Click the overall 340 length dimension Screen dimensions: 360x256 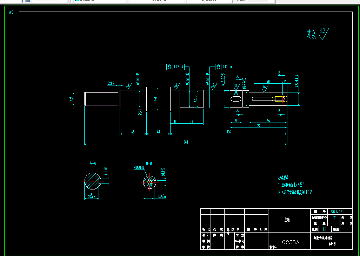pyautogui.click(x=186, y=142)
